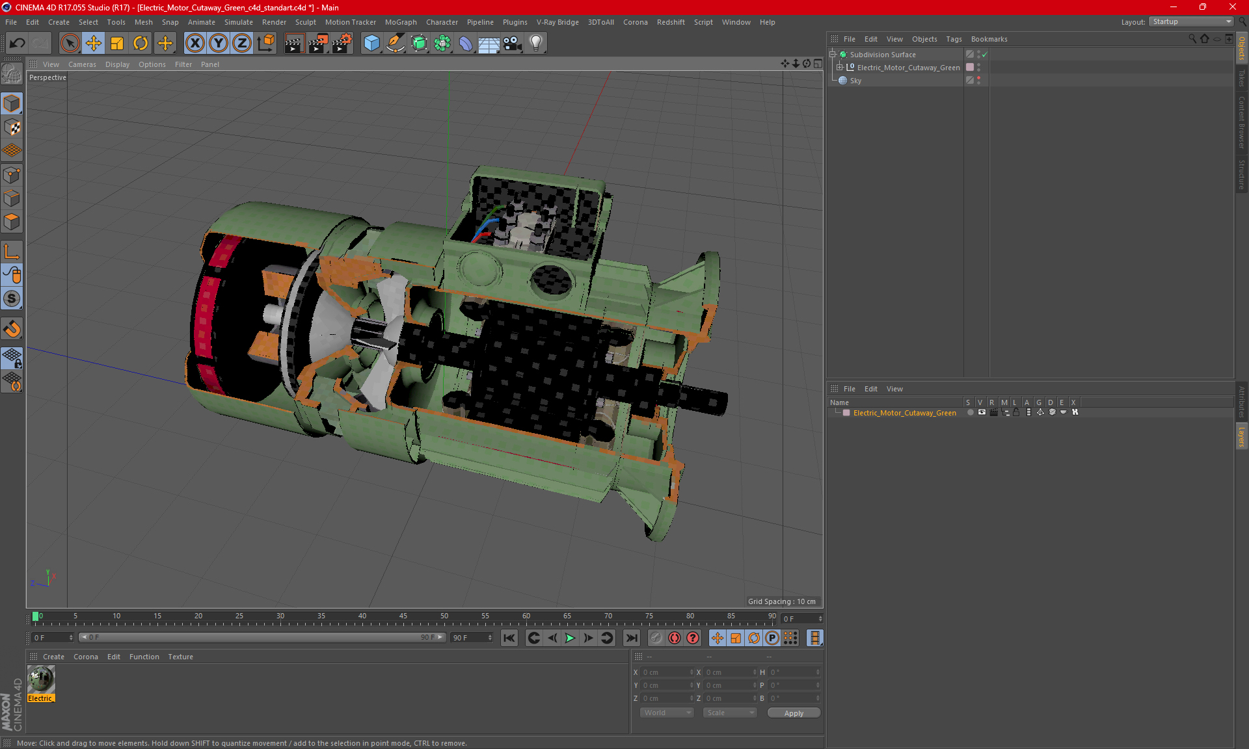Expand Electric_Motor_Cutaway_Green object tree

pos(840,67)
